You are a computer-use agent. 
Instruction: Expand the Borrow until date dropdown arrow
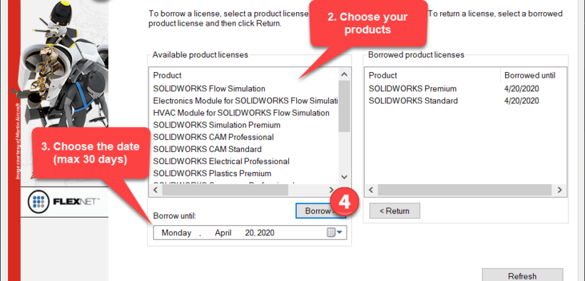tap(340, 233)
